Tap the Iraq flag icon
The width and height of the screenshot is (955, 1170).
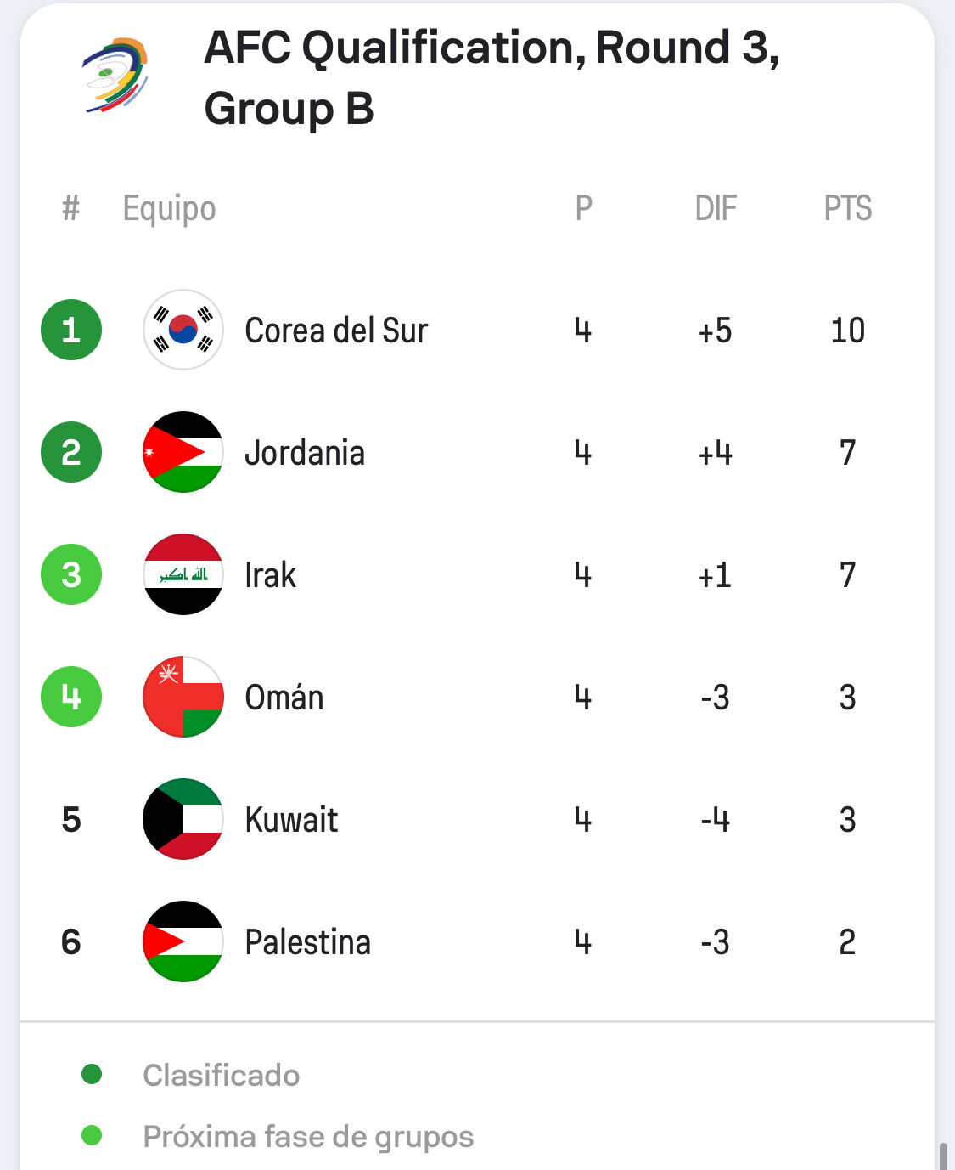pyautogui.click(x=183, y=574)
